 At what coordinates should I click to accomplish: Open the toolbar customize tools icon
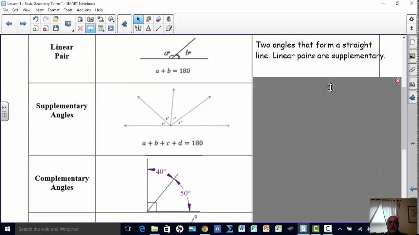[111, 28]
